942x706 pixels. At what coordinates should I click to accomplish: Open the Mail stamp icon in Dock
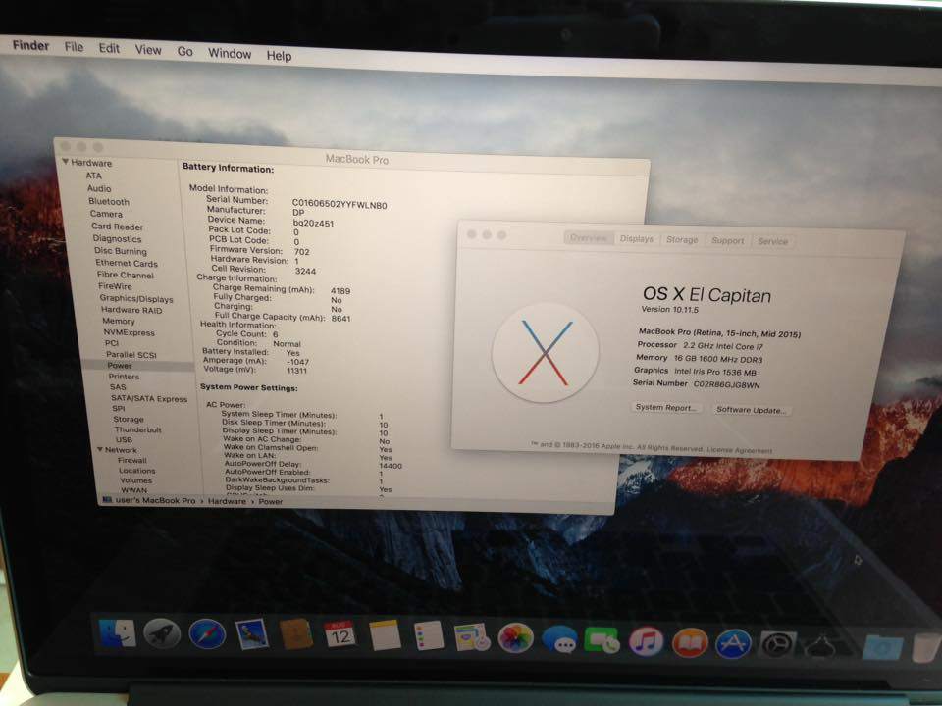(x=252, y=635)
